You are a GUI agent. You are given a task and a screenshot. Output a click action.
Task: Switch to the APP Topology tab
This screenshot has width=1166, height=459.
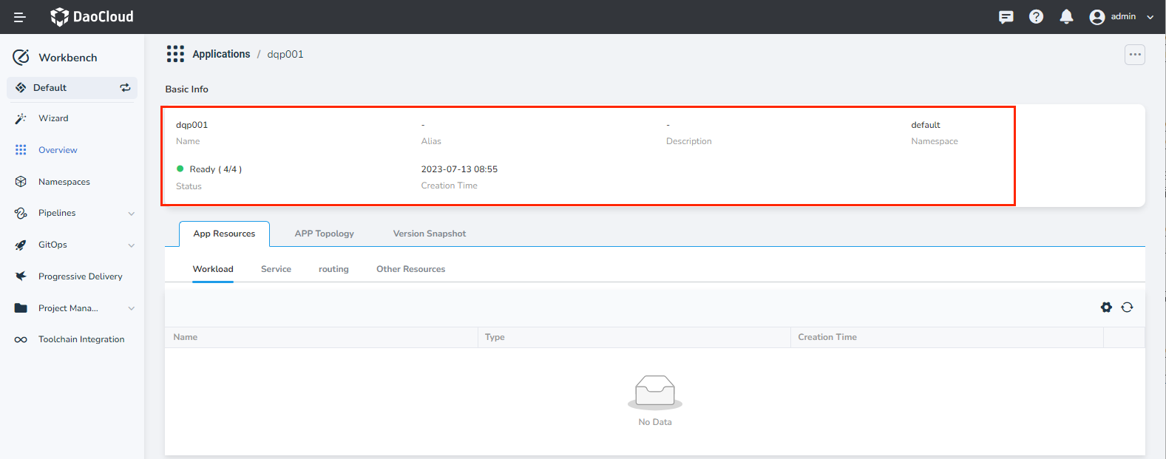coord(324,234)
